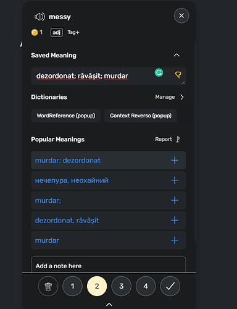Click the Grammarly icon in meaning field
Screen dimensions: 237x309
159,72
